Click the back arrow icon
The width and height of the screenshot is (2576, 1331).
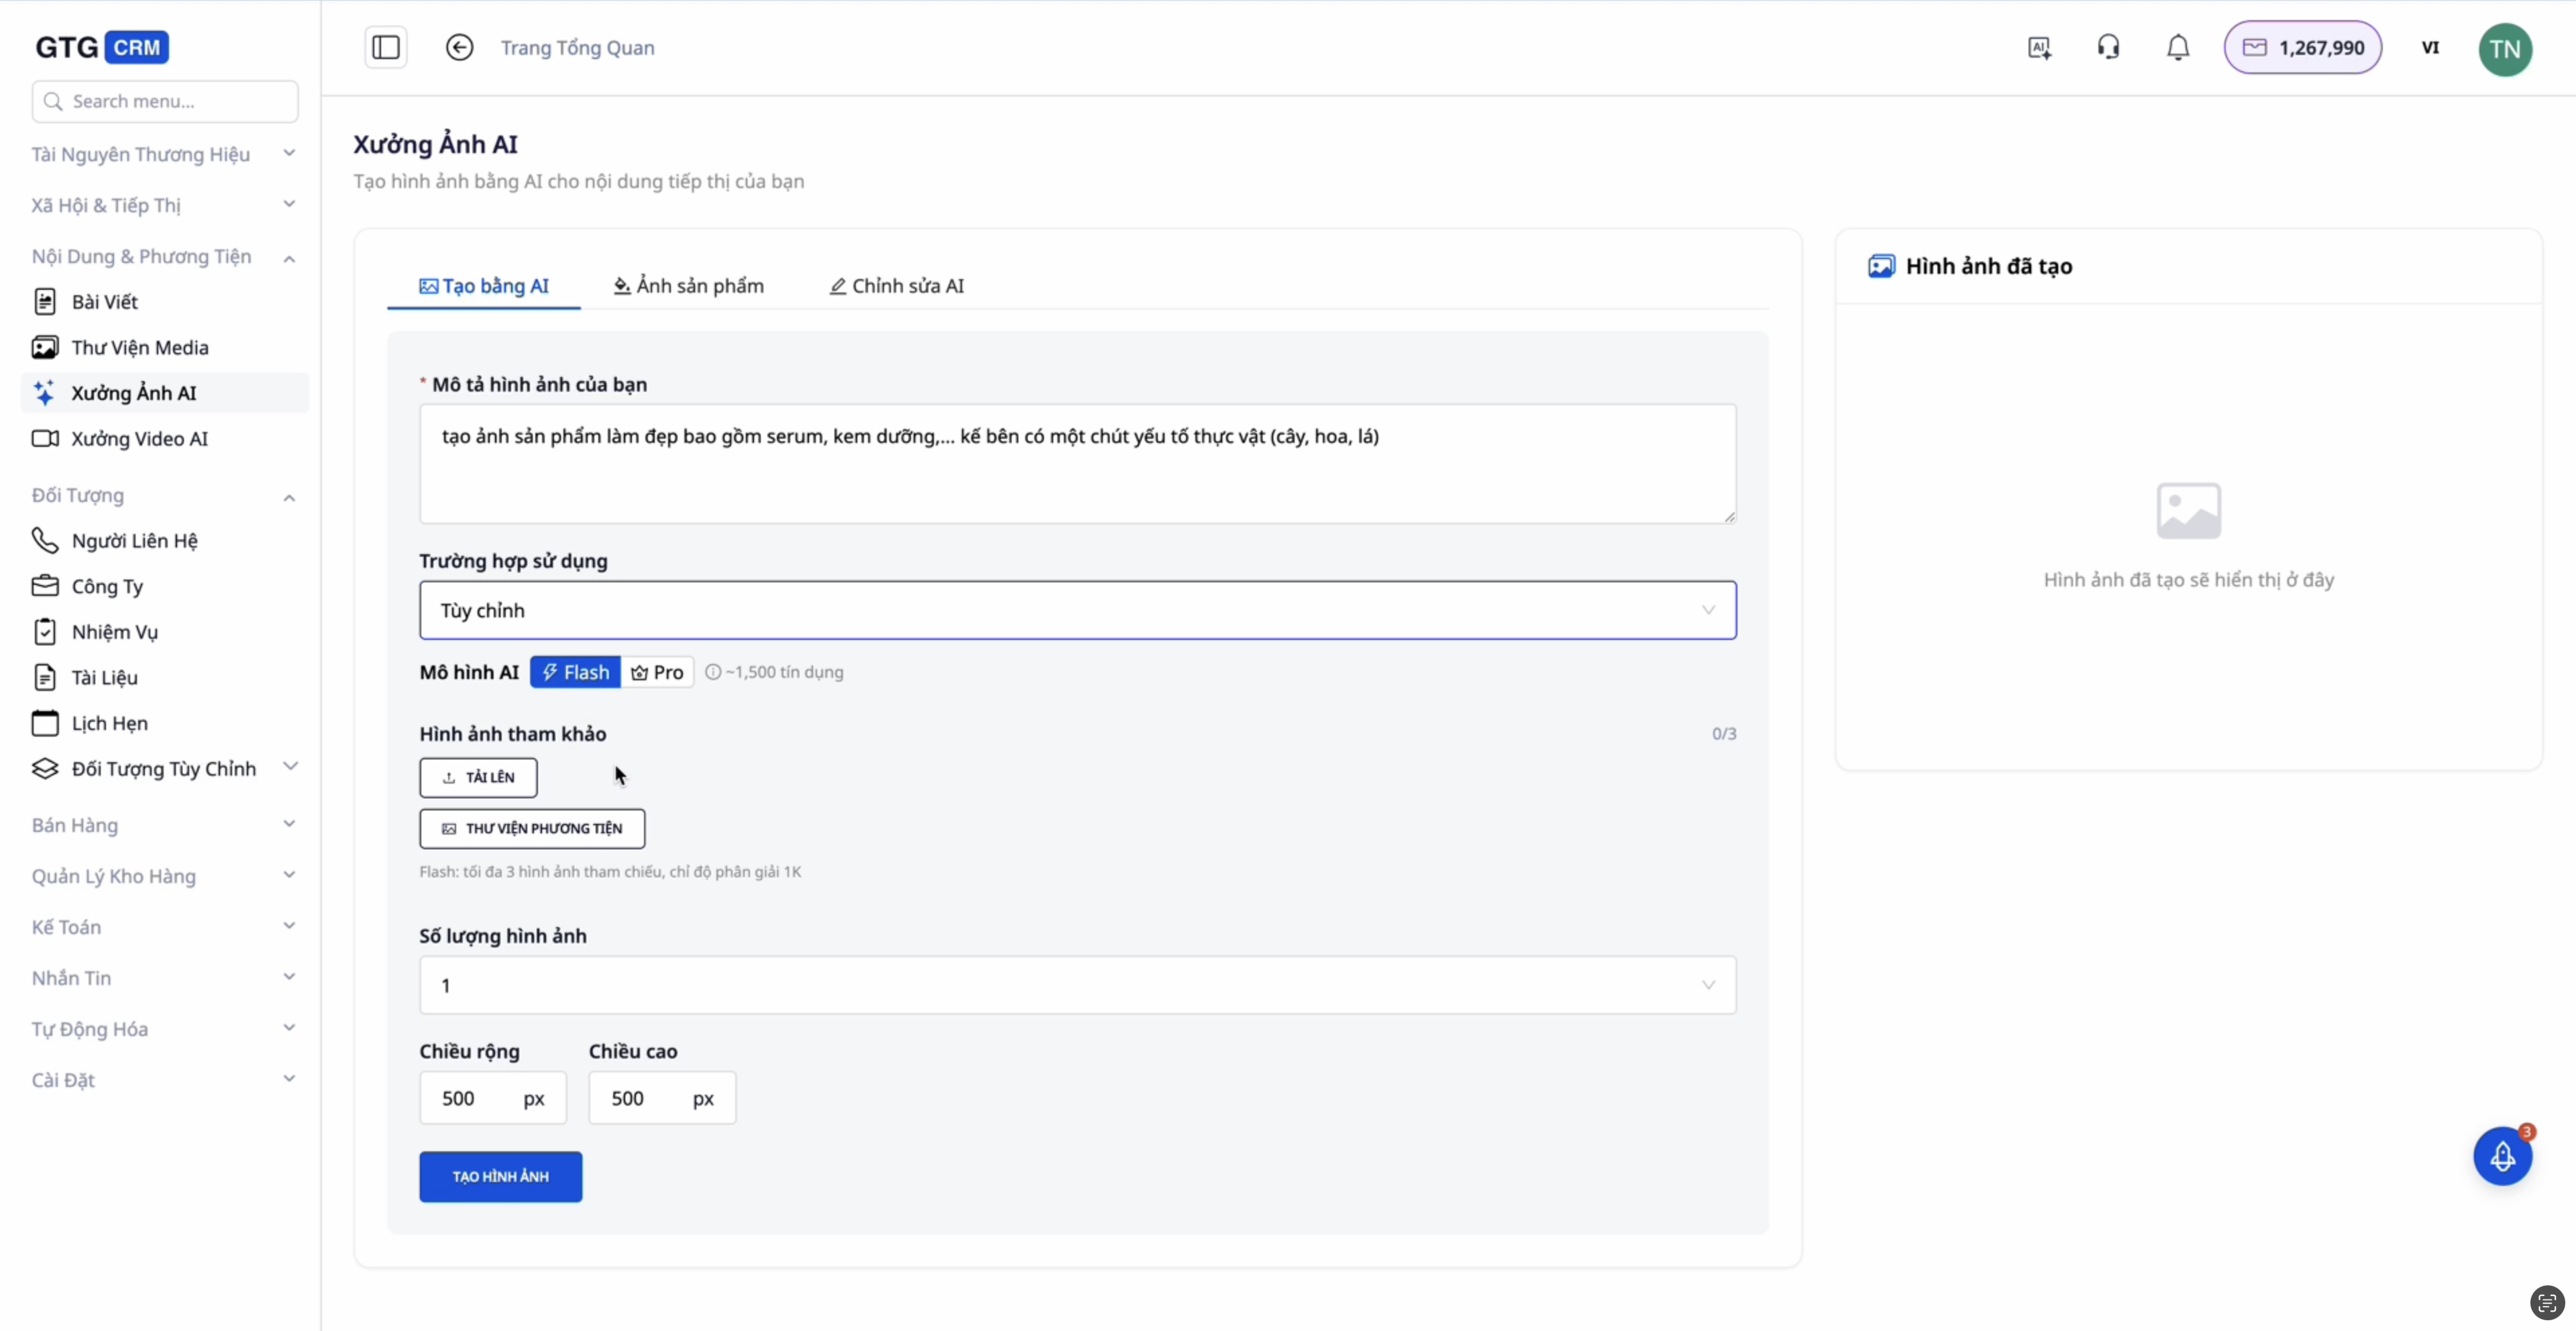tap(459, 47)
